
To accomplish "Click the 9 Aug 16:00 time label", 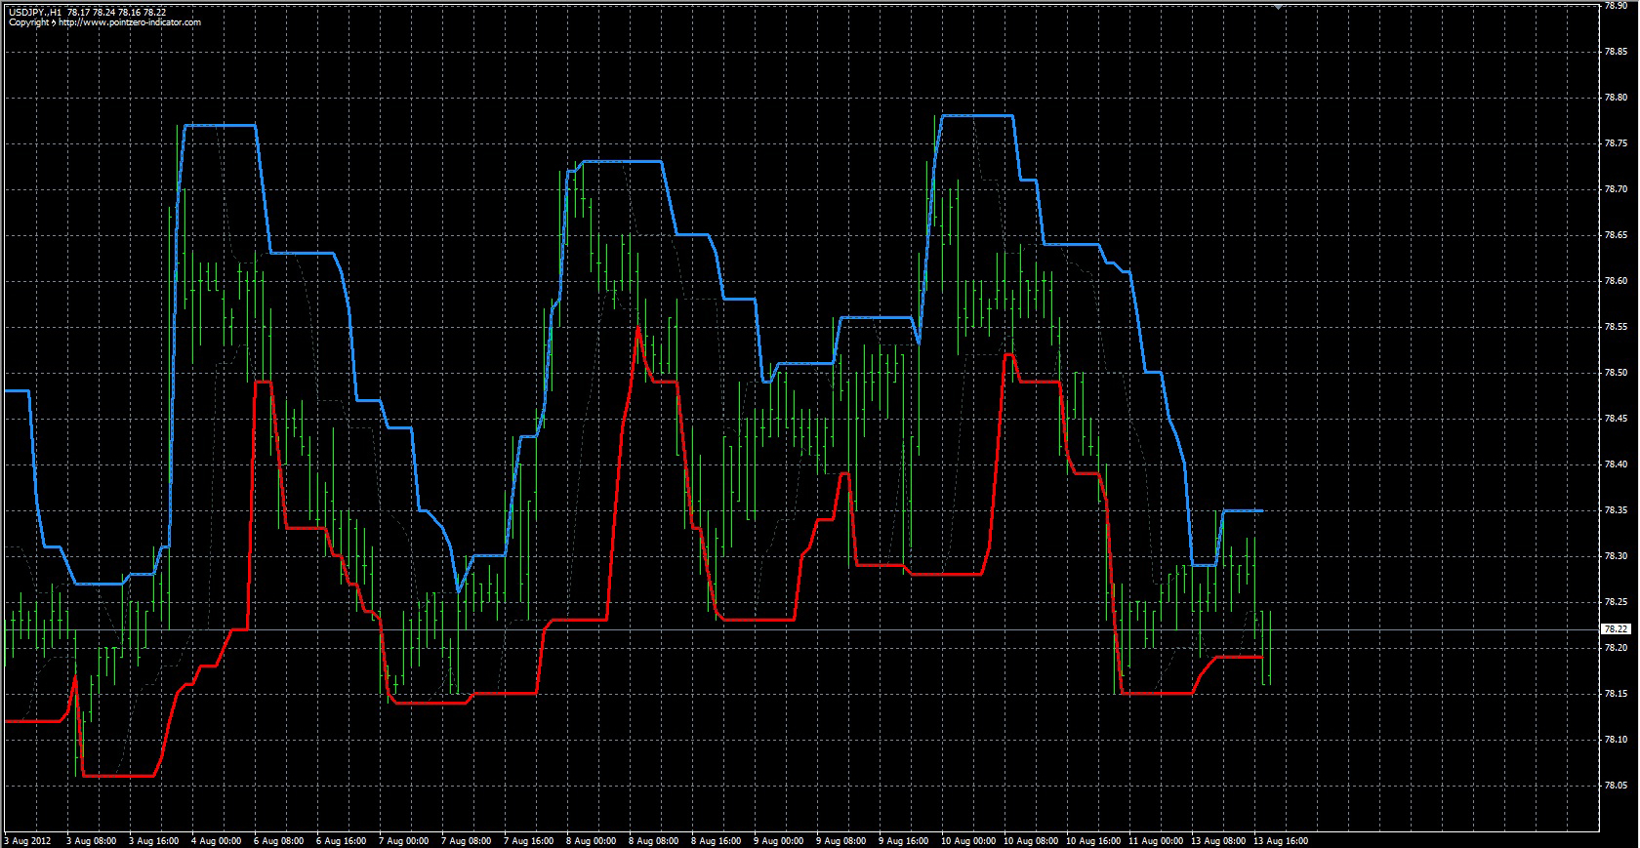I will 903,840.
